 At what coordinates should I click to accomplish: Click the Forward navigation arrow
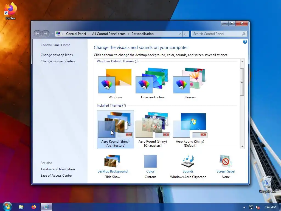(46, 34)
